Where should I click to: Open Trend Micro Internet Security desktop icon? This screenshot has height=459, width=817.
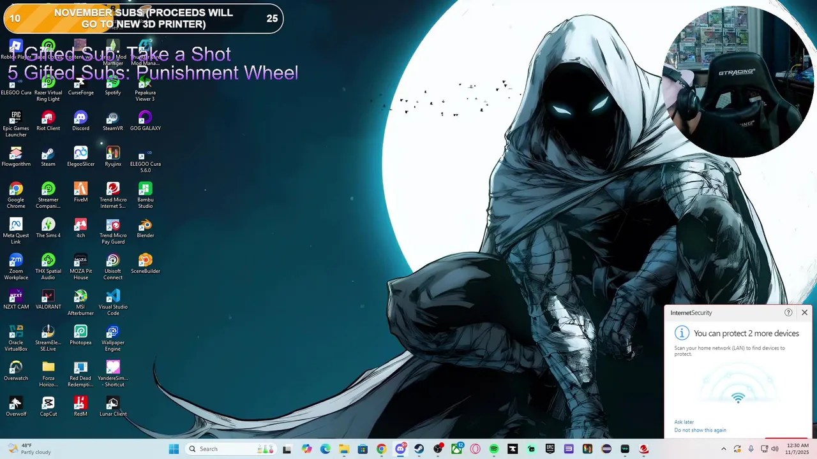pyautogui.click(x=113, y=196)
